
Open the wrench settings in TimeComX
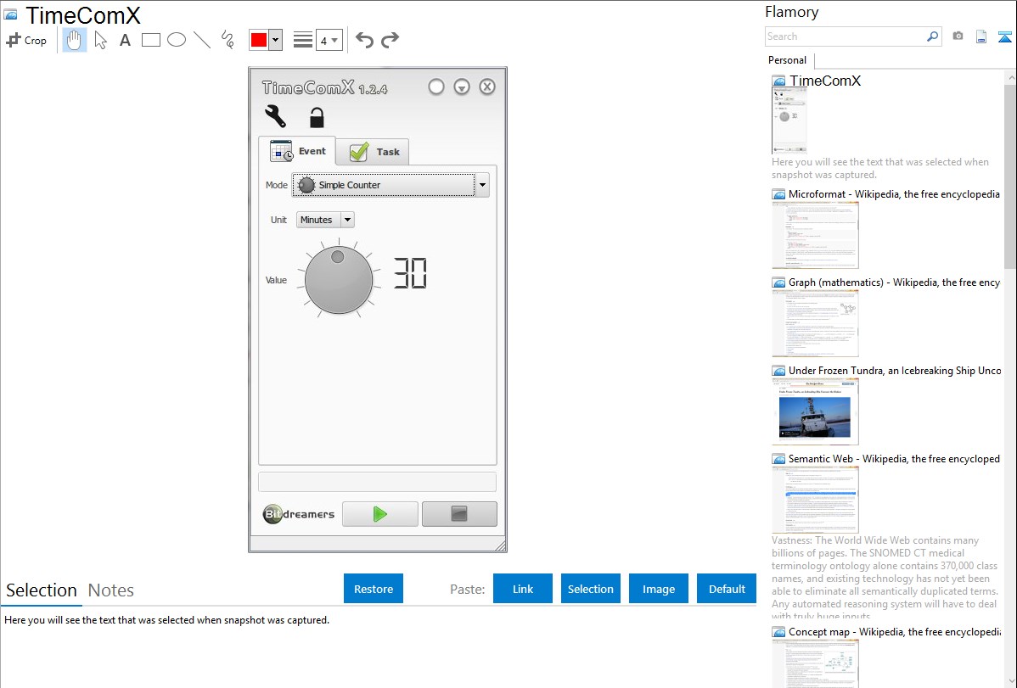(276, 116)
